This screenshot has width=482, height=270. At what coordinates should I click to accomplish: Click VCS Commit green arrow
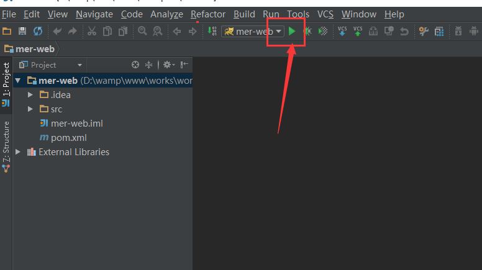pyautogui.click(x=358, y=31)
